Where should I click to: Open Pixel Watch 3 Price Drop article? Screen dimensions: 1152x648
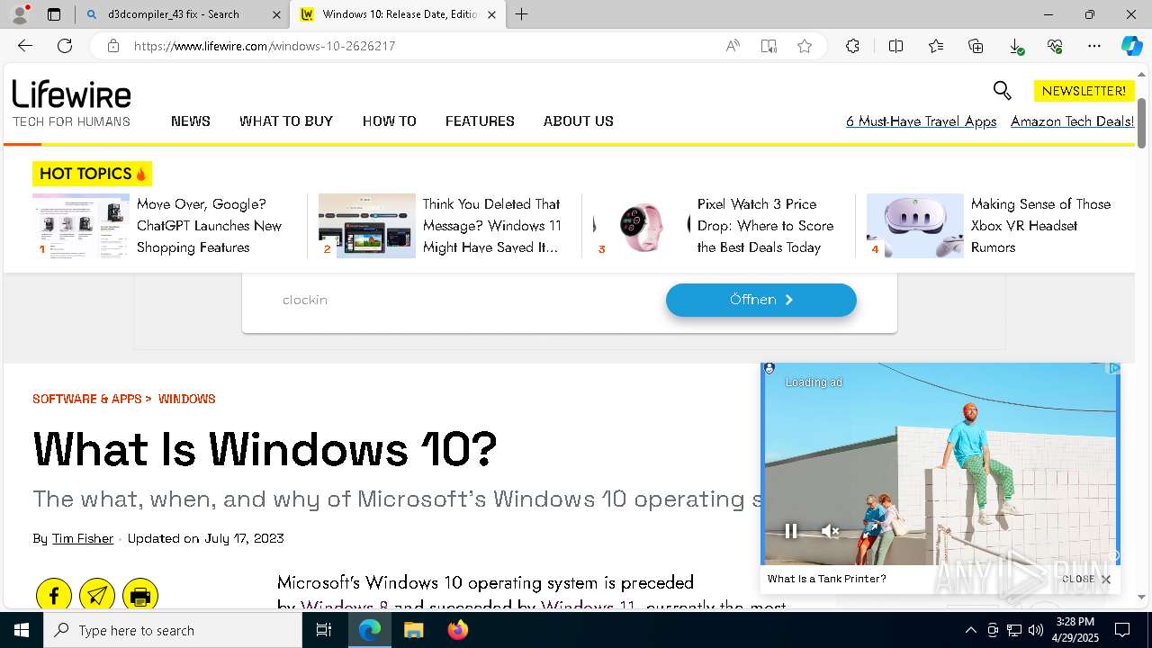[x=766, y=226]
